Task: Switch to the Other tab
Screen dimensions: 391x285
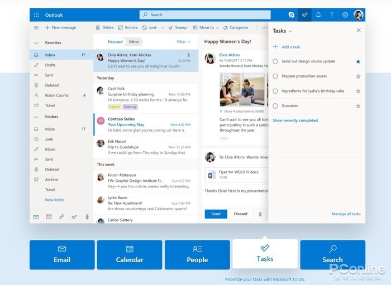Action: pyautogui.click(x=134, y=42)
